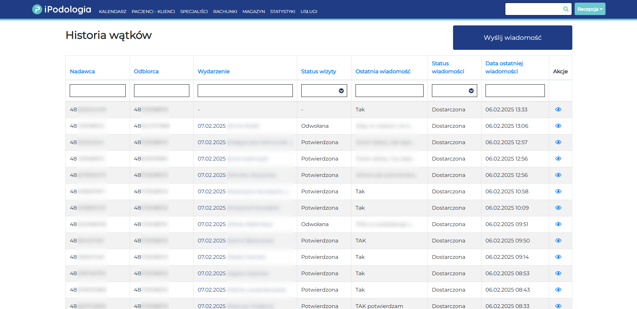The height and width of the screenshot is (309, 637).
Task: Show thread dated 06.02.2025 08:53
Action: coord(558,274)
